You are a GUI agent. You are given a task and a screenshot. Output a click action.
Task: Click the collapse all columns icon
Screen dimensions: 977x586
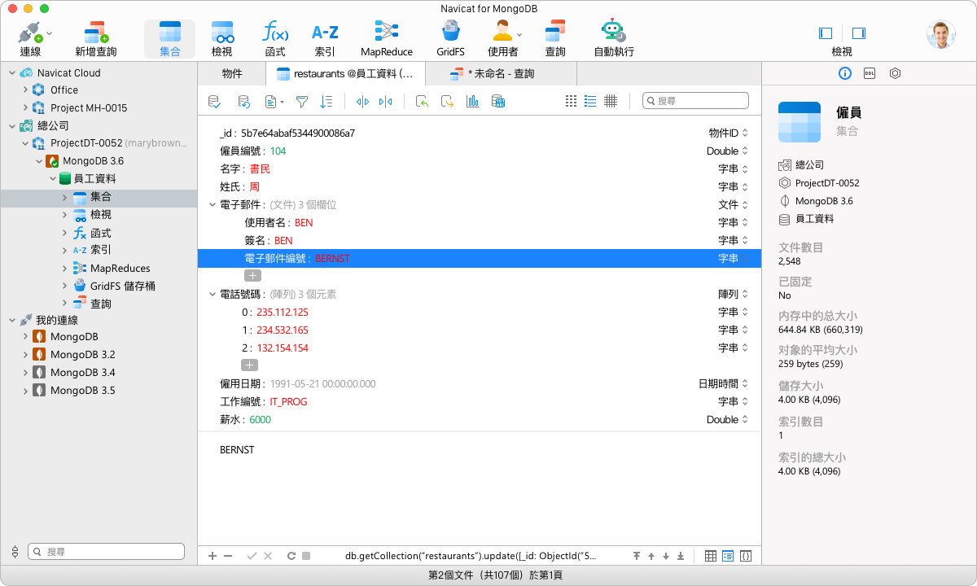[x=386, y=102]
